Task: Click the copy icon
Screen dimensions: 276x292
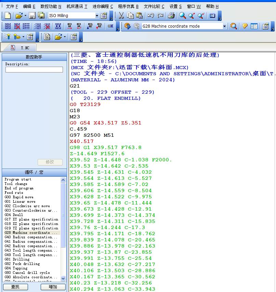Action: click(130, 16)
